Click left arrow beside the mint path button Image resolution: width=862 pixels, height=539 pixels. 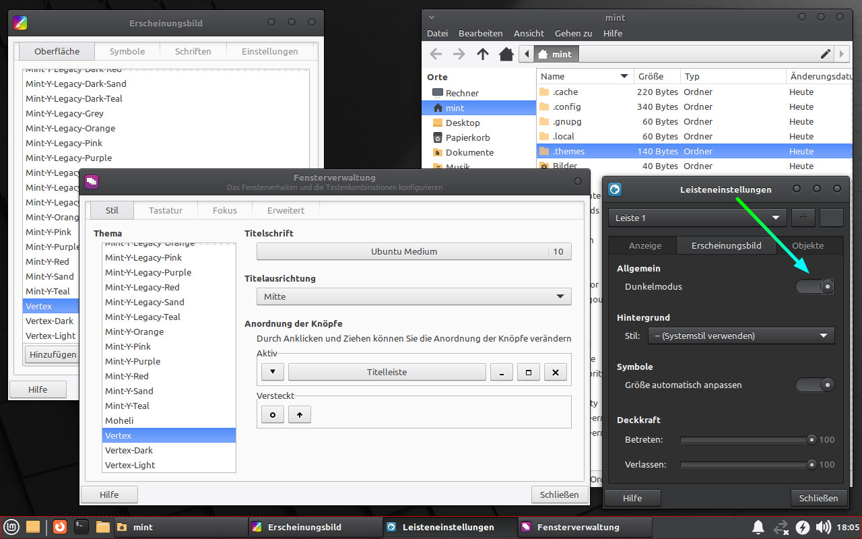(x=527, y=54)
